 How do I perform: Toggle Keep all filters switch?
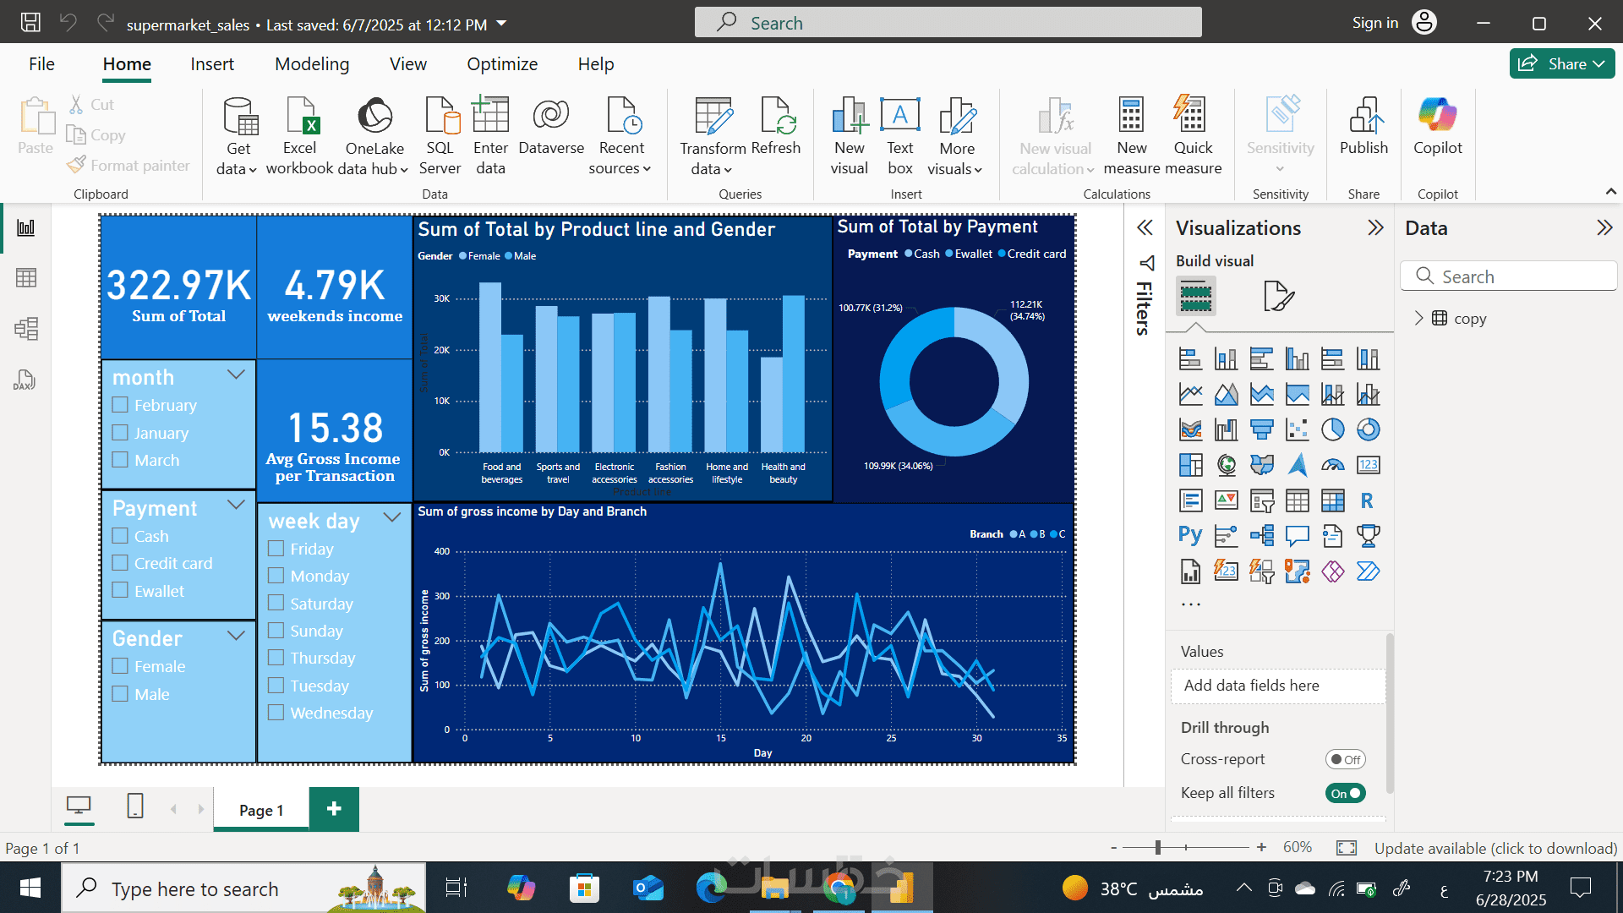pyautogui.click(x=1345, y=793)
